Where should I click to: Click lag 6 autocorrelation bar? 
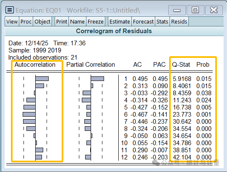[29, 115]
